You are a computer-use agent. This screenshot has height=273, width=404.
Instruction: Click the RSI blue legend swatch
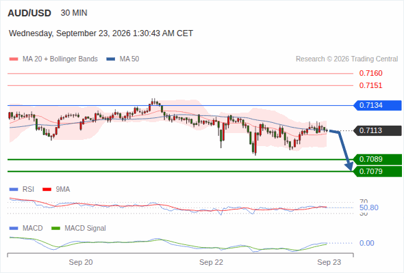(x=14, y=190)
